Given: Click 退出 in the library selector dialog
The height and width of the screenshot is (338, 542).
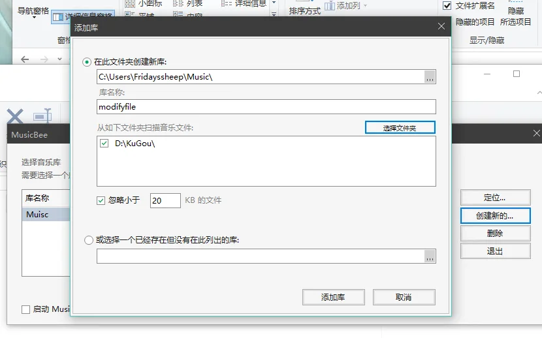Looking at the screenshot, I should click(495, 251).
